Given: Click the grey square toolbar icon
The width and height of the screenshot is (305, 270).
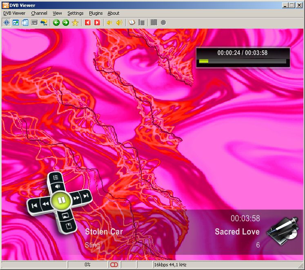Looking at the screenshot, I should pos(154,22).
